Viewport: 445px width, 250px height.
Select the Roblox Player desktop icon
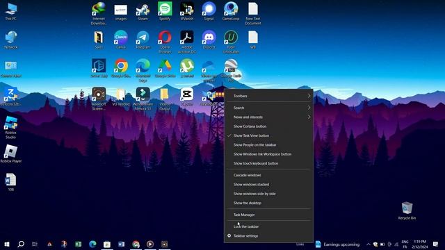tap(11, 153)
